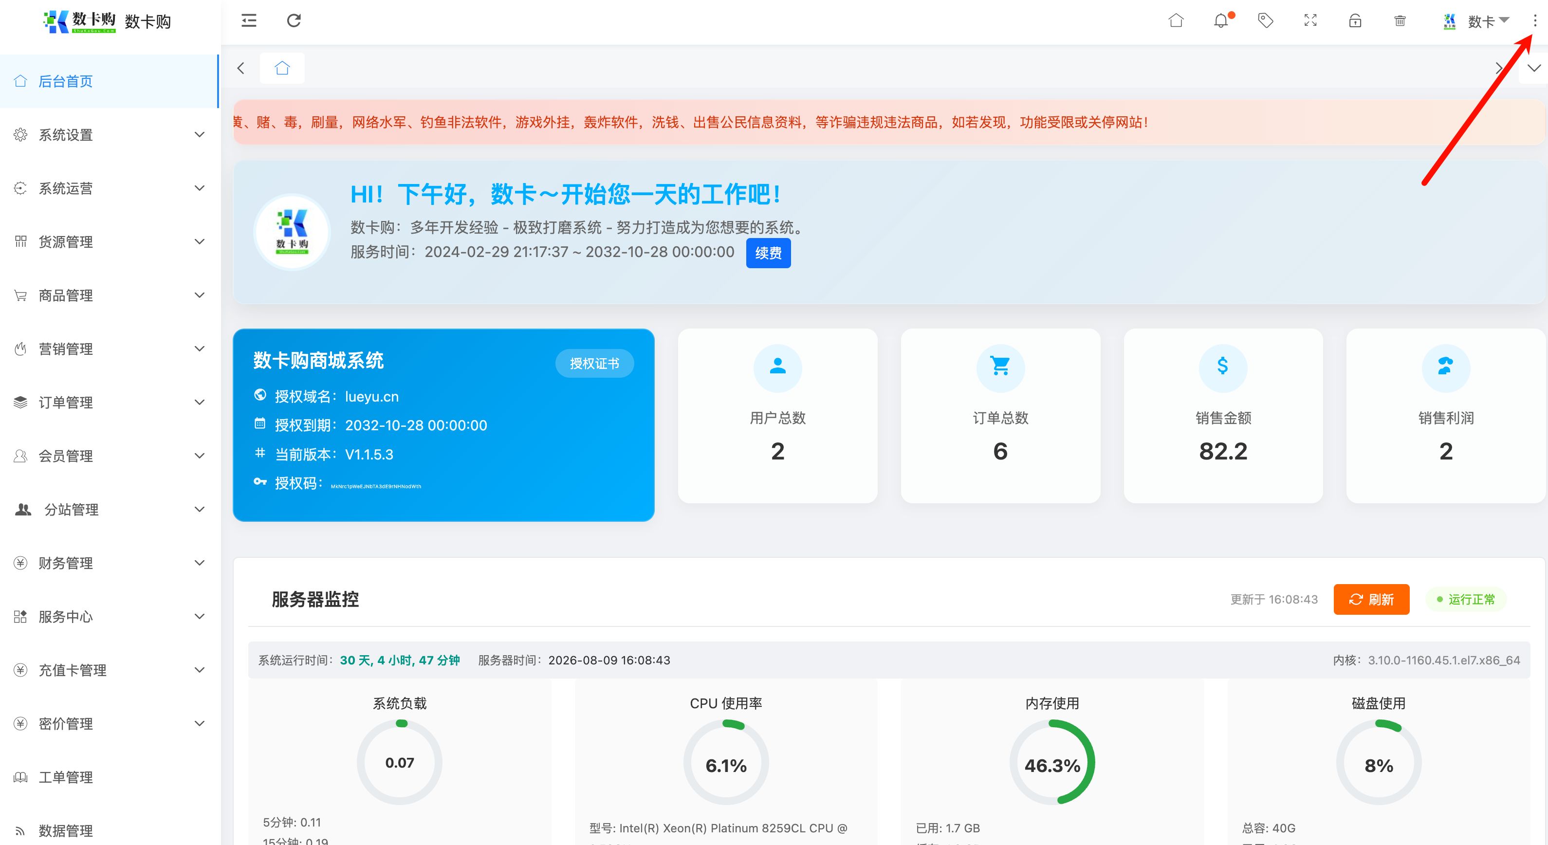Expand the 财务管理 chevron
This screenshot has width=1548, height=845.
click(200, 563)
